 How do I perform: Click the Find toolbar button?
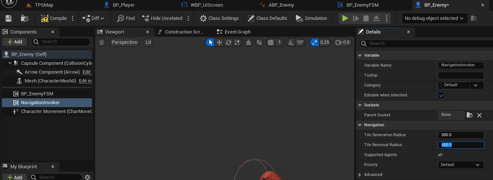click(x=126, y=18)
